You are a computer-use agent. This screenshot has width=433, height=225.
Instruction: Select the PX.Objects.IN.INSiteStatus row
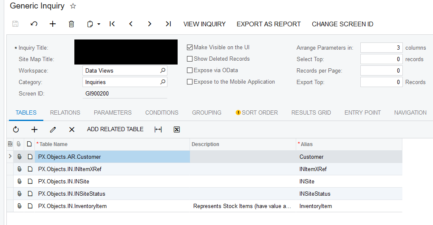(x=204, y=194)
